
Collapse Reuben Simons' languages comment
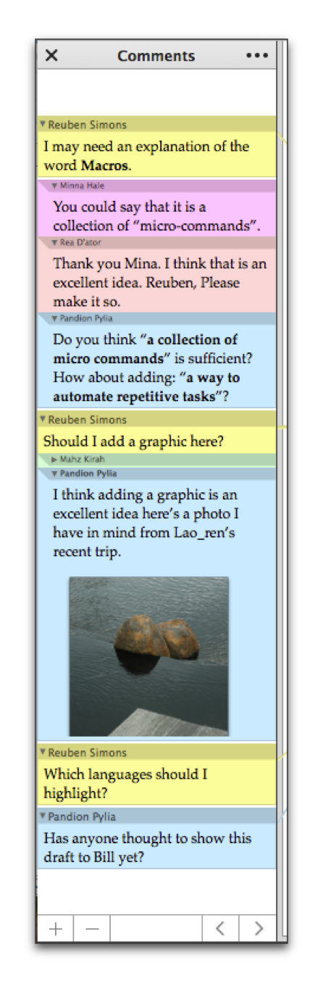click(x=43, y=753)
